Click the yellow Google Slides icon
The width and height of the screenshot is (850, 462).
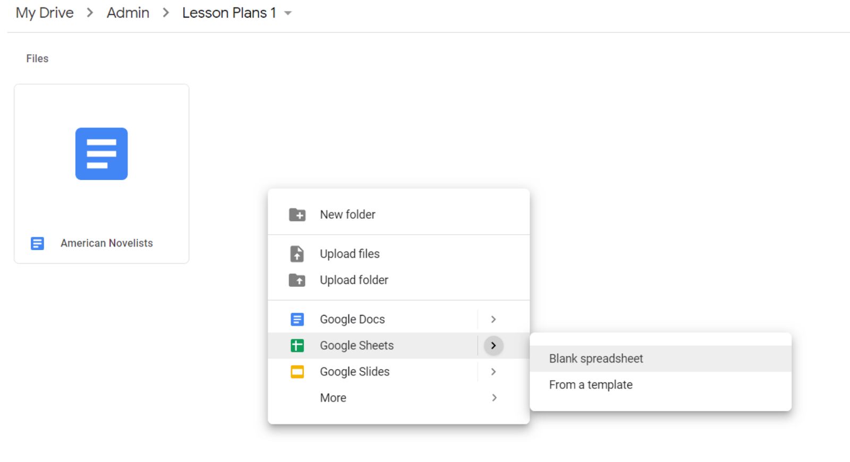(297, 372)
